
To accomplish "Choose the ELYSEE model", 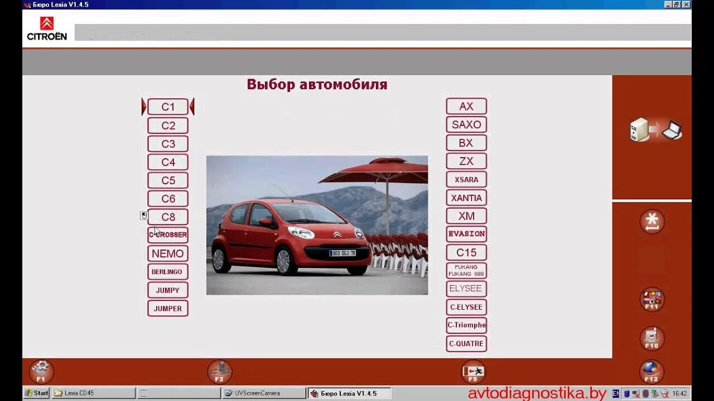I will [466, 289].
